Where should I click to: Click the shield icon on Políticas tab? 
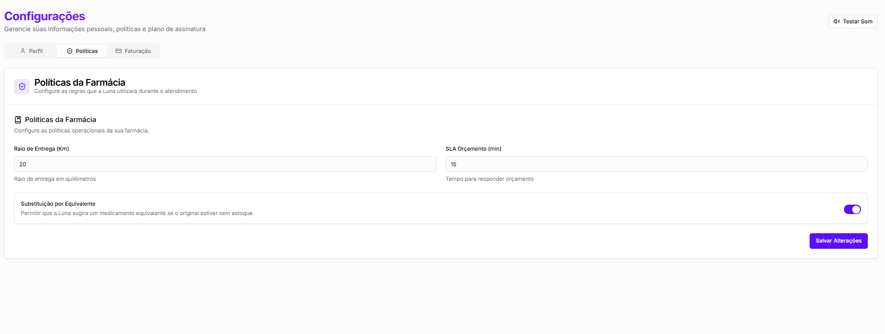(x=70, y=51)
